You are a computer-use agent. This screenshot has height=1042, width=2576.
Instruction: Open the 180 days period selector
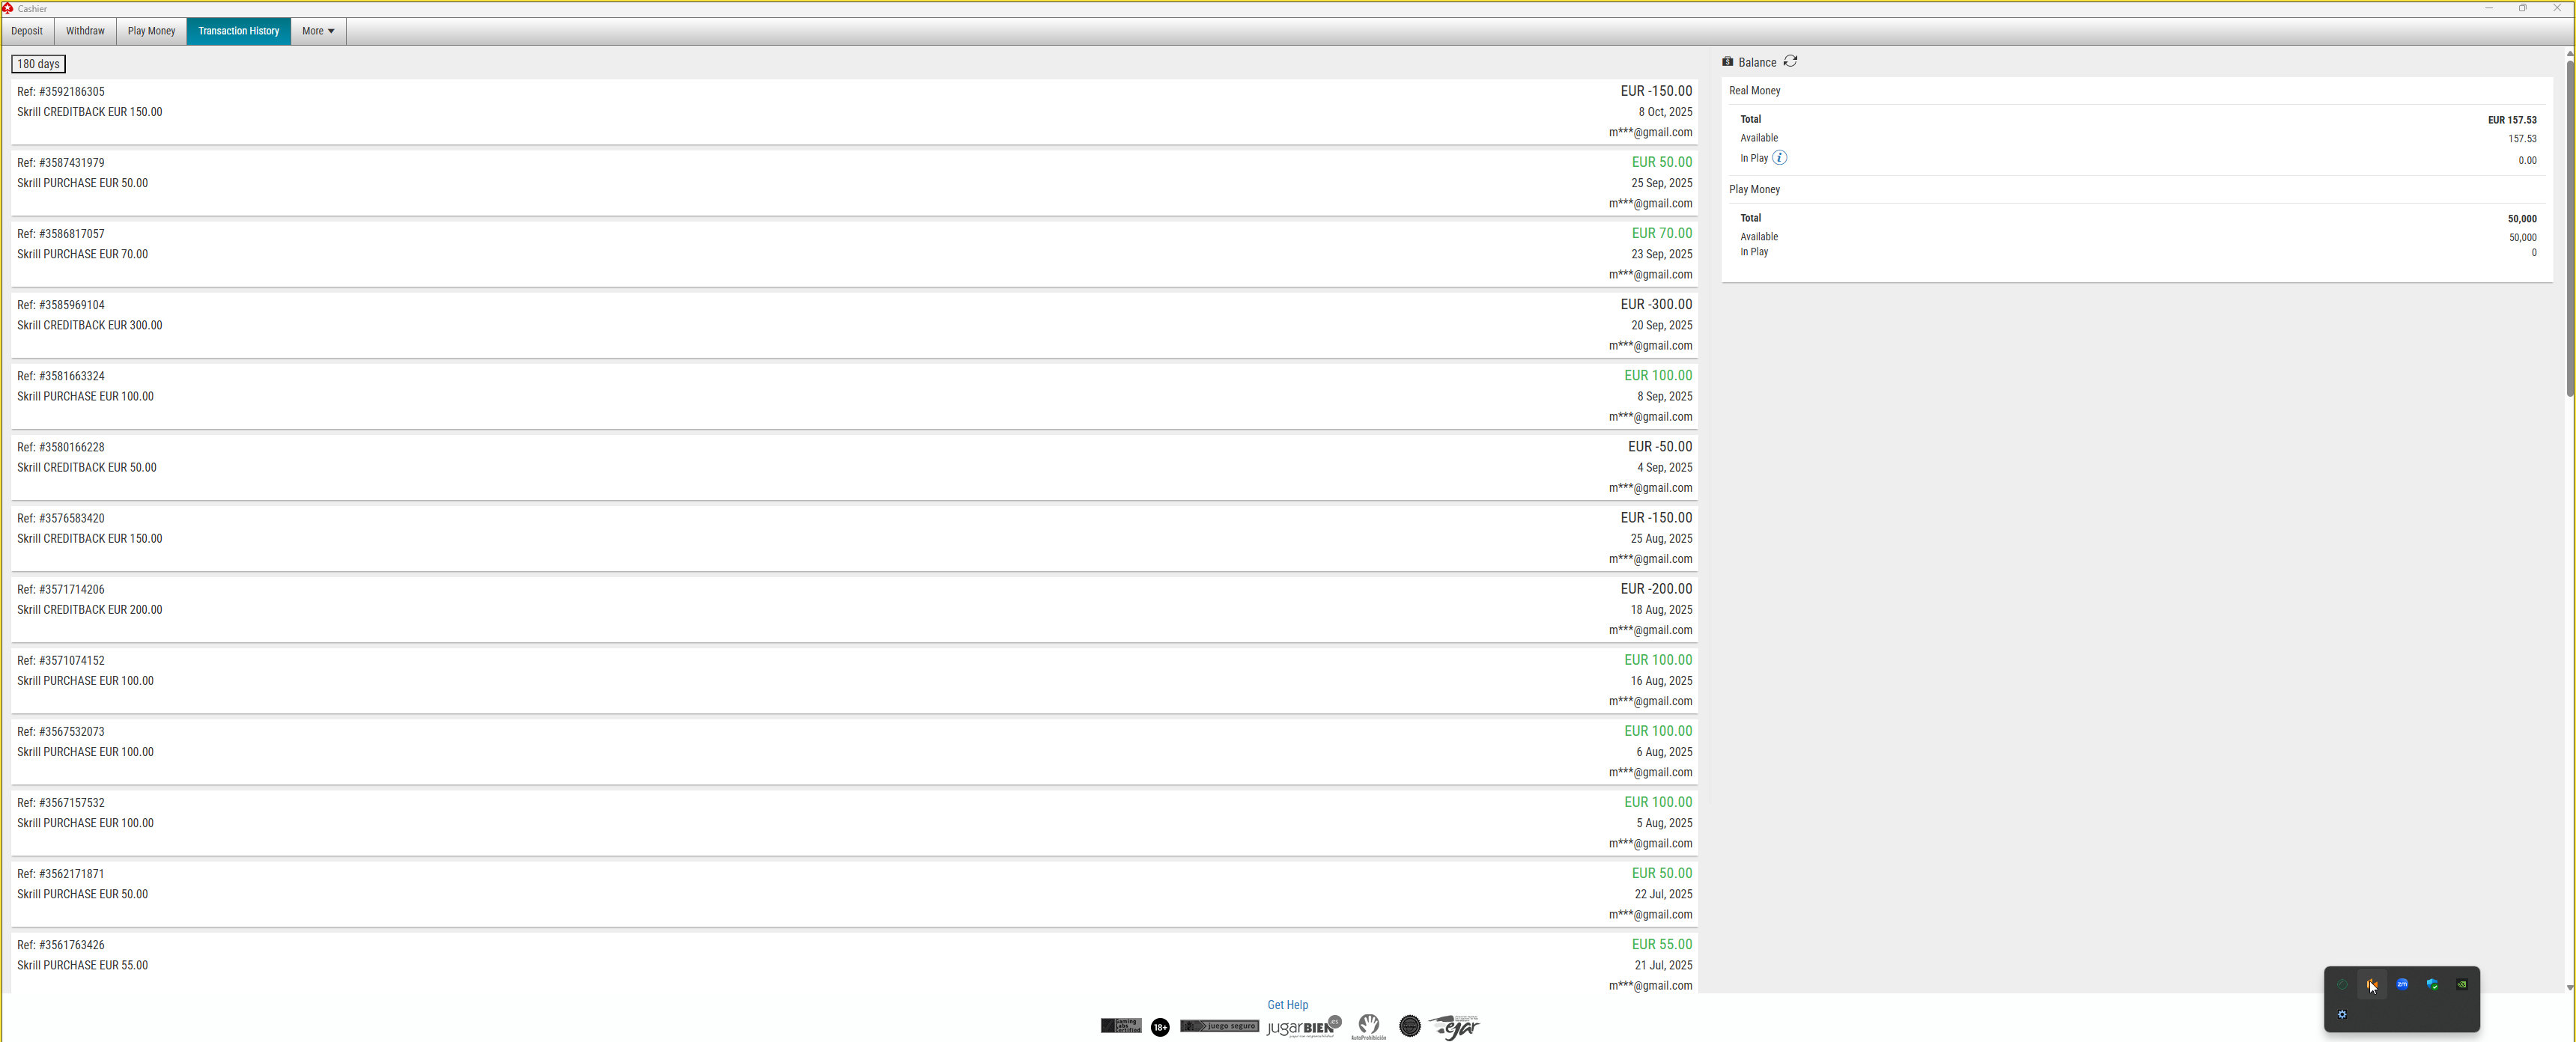point(38,64)
